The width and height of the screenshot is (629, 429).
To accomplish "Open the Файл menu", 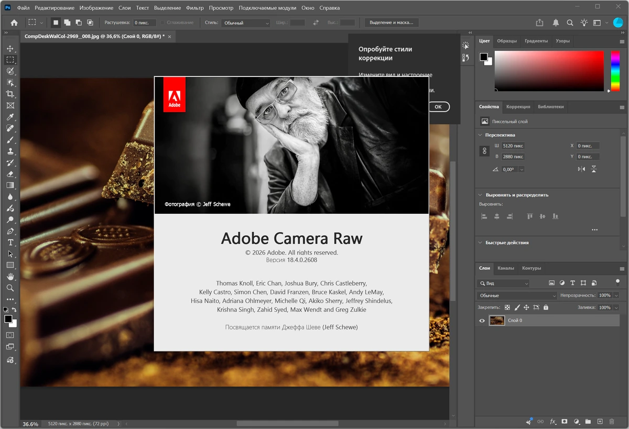I will click(x=23, y=8).
